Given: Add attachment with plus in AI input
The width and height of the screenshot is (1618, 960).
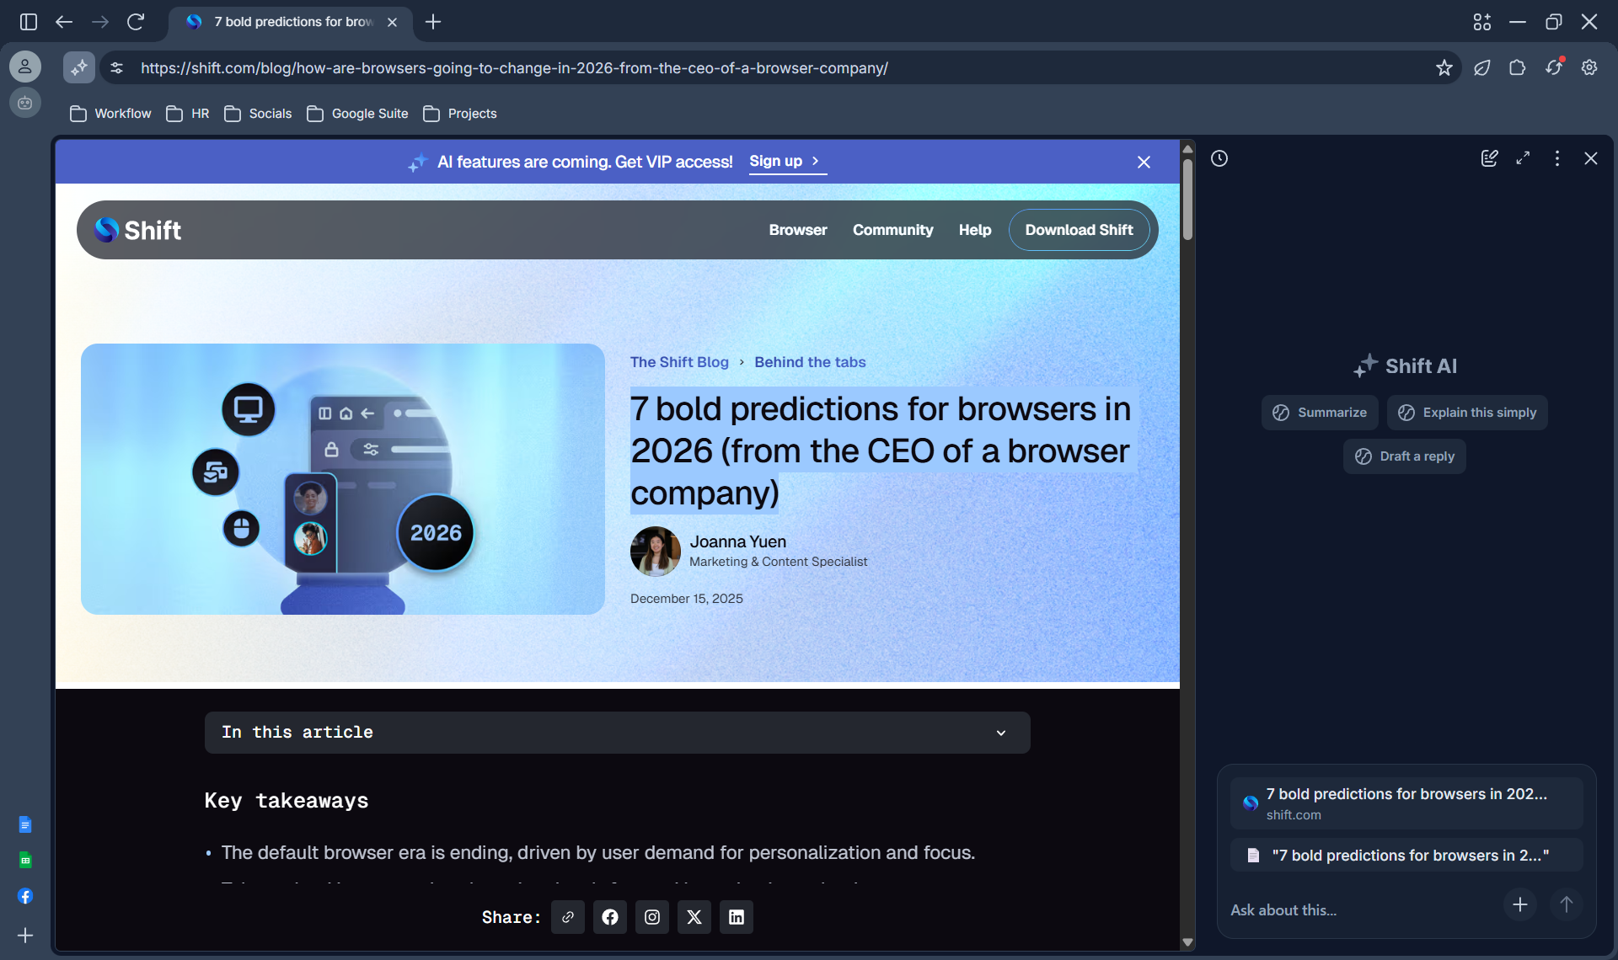Looking at the screenshot, I should tap(1520, 905).
